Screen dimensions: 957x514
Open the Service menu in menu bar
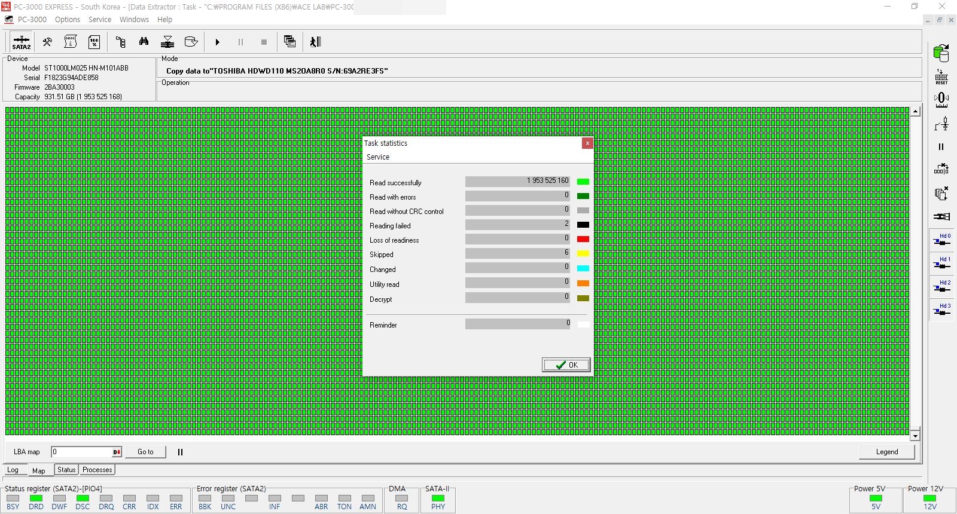pyautogui.click(x=100, y=20)
